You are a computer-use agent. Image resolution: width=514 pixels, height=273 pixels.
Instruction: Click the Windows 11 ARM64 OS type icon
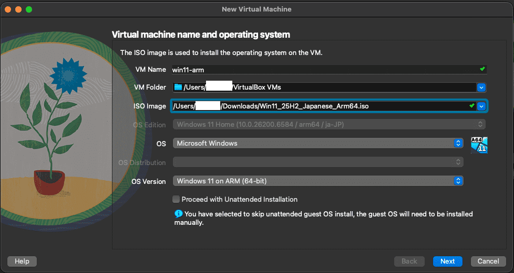click(479, 145)
